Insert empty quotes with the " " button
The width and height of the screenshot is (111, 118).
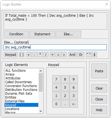[x=89, y=55]
